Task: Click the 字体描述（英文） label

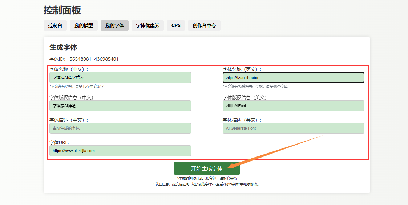Action: (242, 120)
